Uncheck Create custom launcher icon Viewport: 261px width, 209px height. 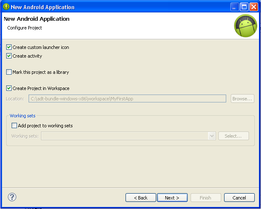pos(9,47)
